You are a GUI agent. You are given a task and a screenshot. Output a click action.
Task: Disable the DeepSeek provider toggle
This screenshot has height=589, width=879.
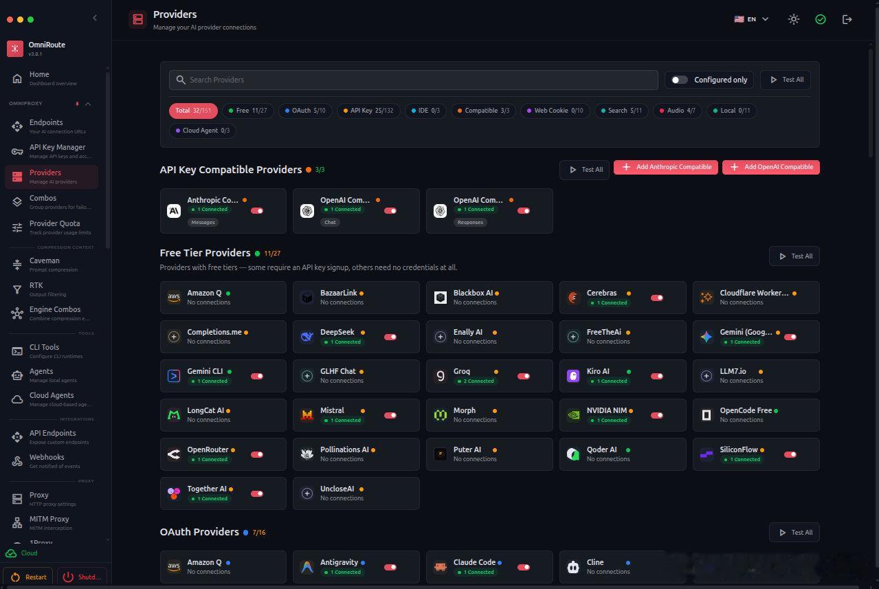point(390,337)
